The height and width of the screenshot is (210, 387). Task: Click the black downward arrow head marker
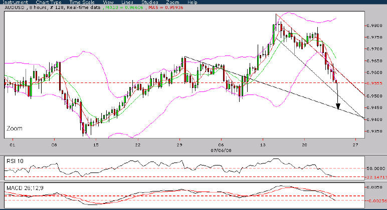pyautogui.click(x=338, y=106)
